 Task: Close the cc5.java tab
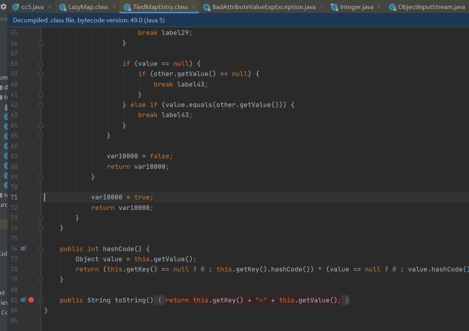50,7
